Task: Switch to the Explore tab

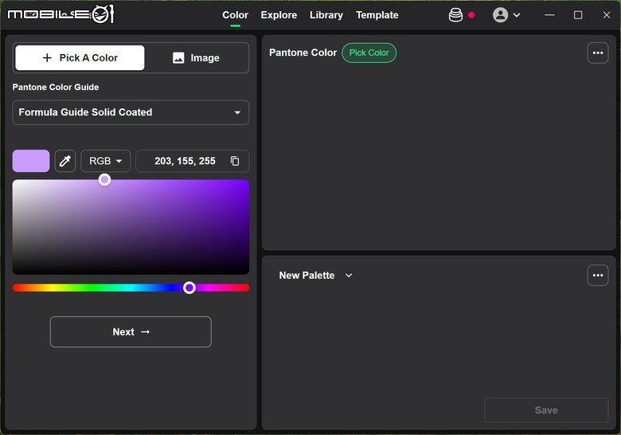Action: (279, 15)
